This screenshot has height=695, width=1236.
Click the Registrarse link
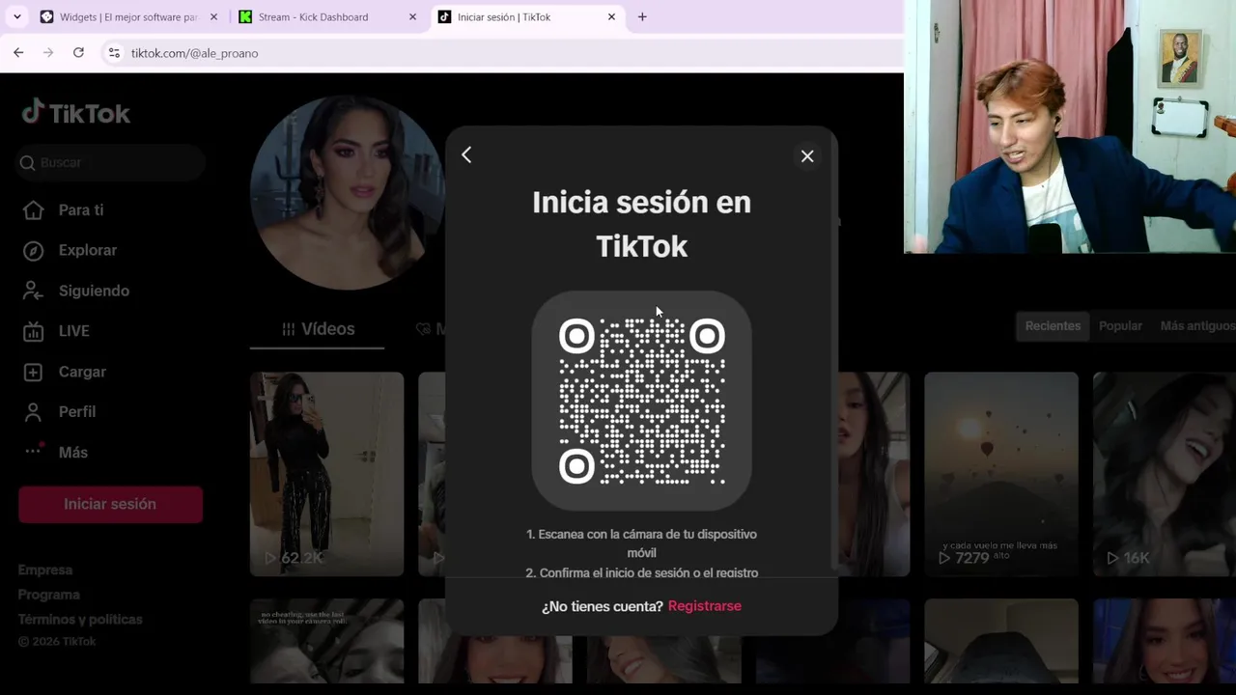point(704,606)
